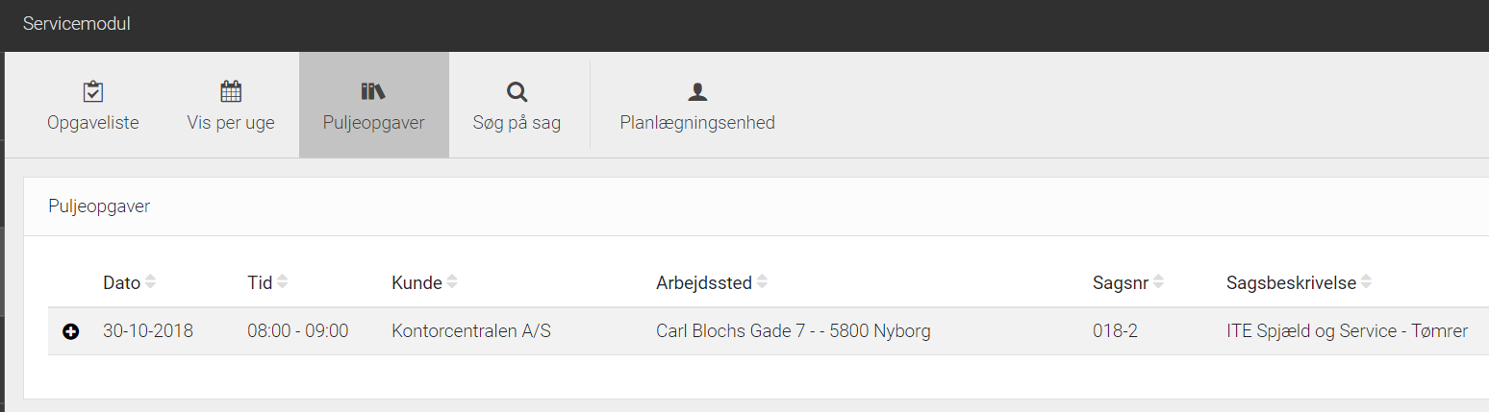Switch to the Vis per uge tab

click(x=231, y=105)
